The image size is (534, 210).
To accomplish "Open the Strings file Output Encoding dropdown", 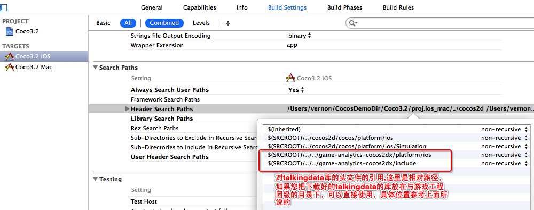I will pyautogui.click(x=300, y=36).
